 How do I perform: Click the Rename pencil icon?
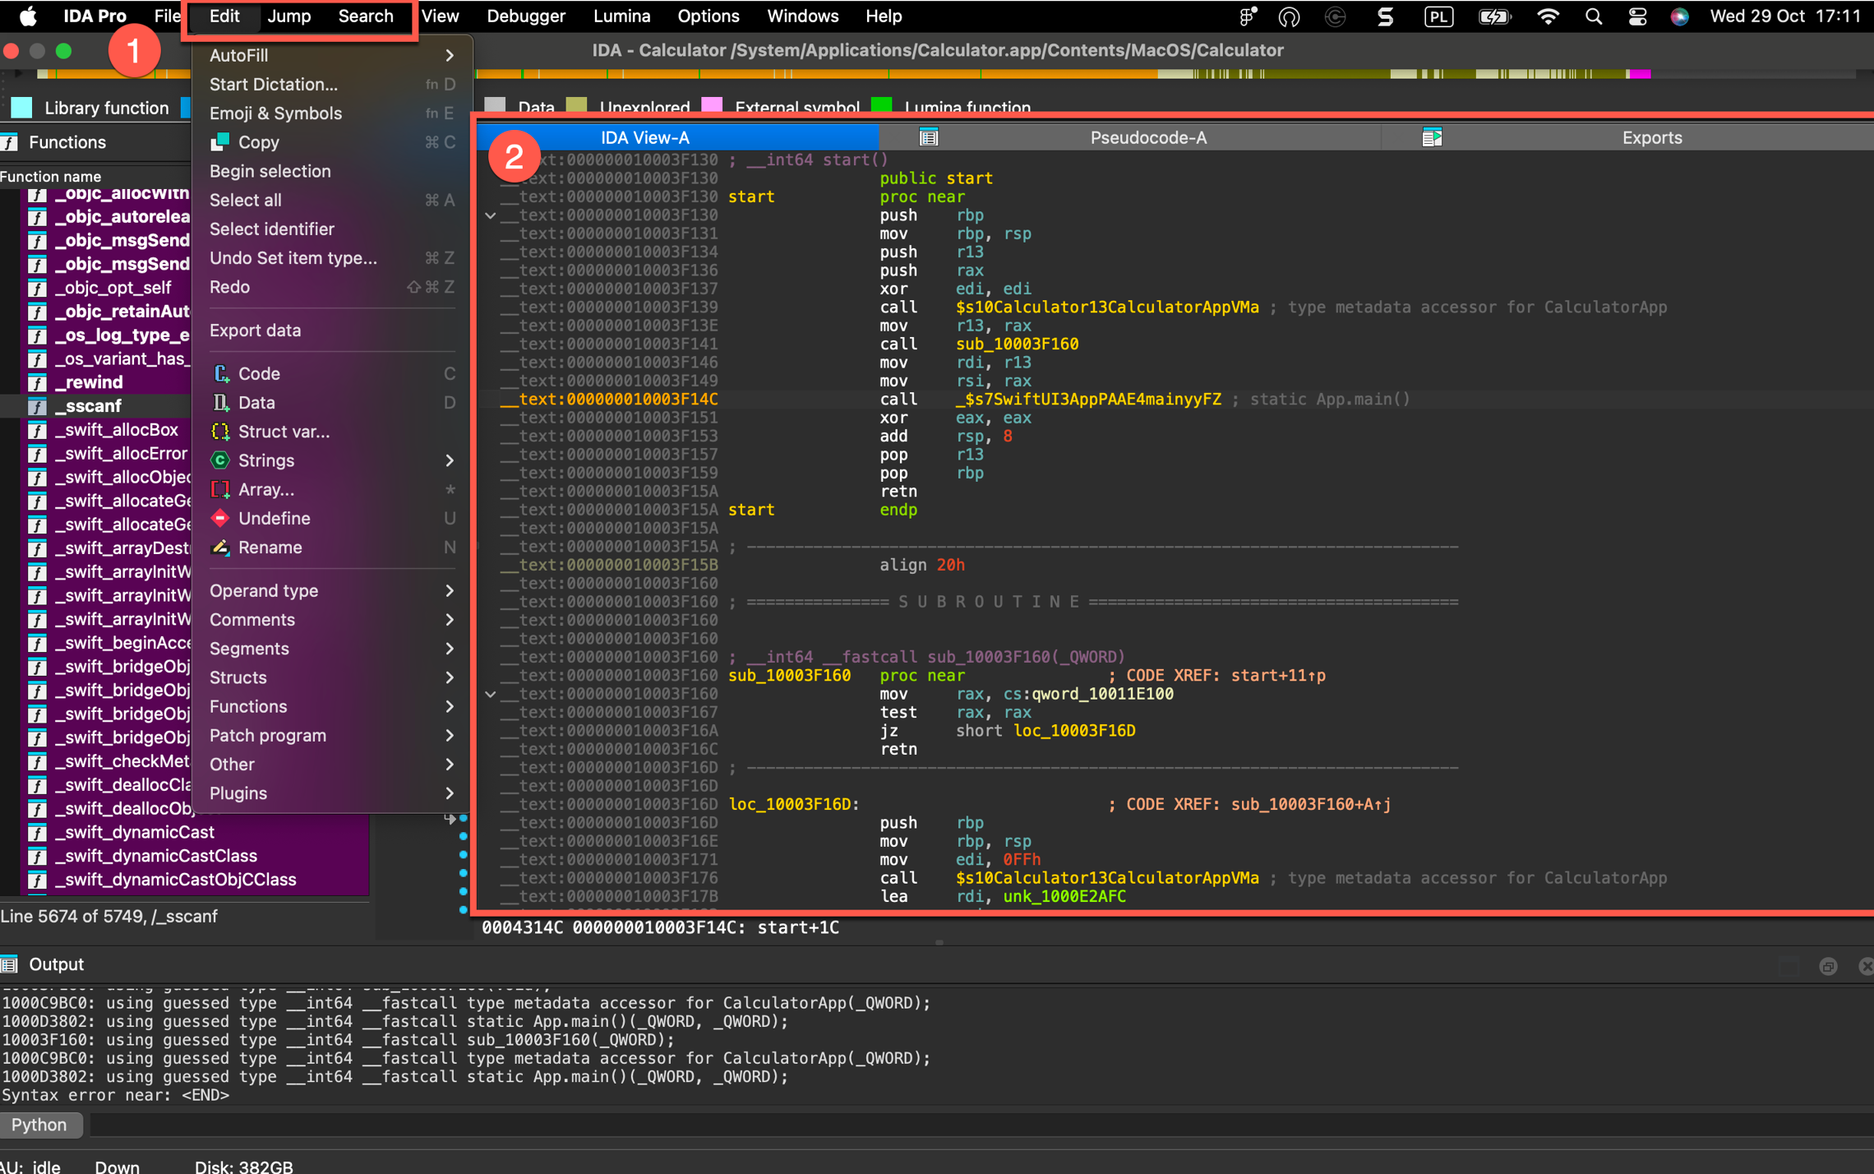click(x=220, y=547)
